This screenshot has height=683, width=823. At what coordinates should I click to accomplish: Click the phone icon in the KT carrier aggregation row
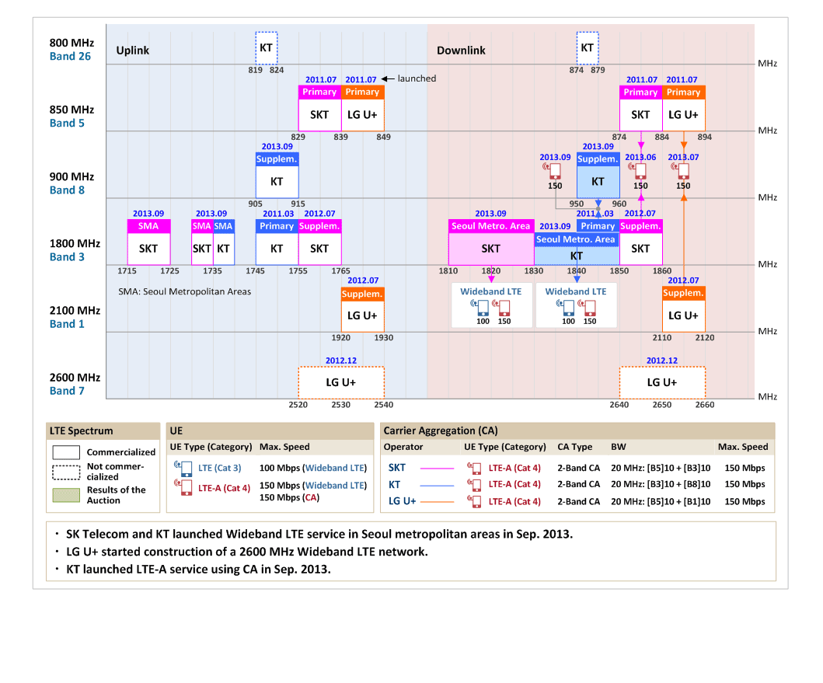(x=475, y=485)
